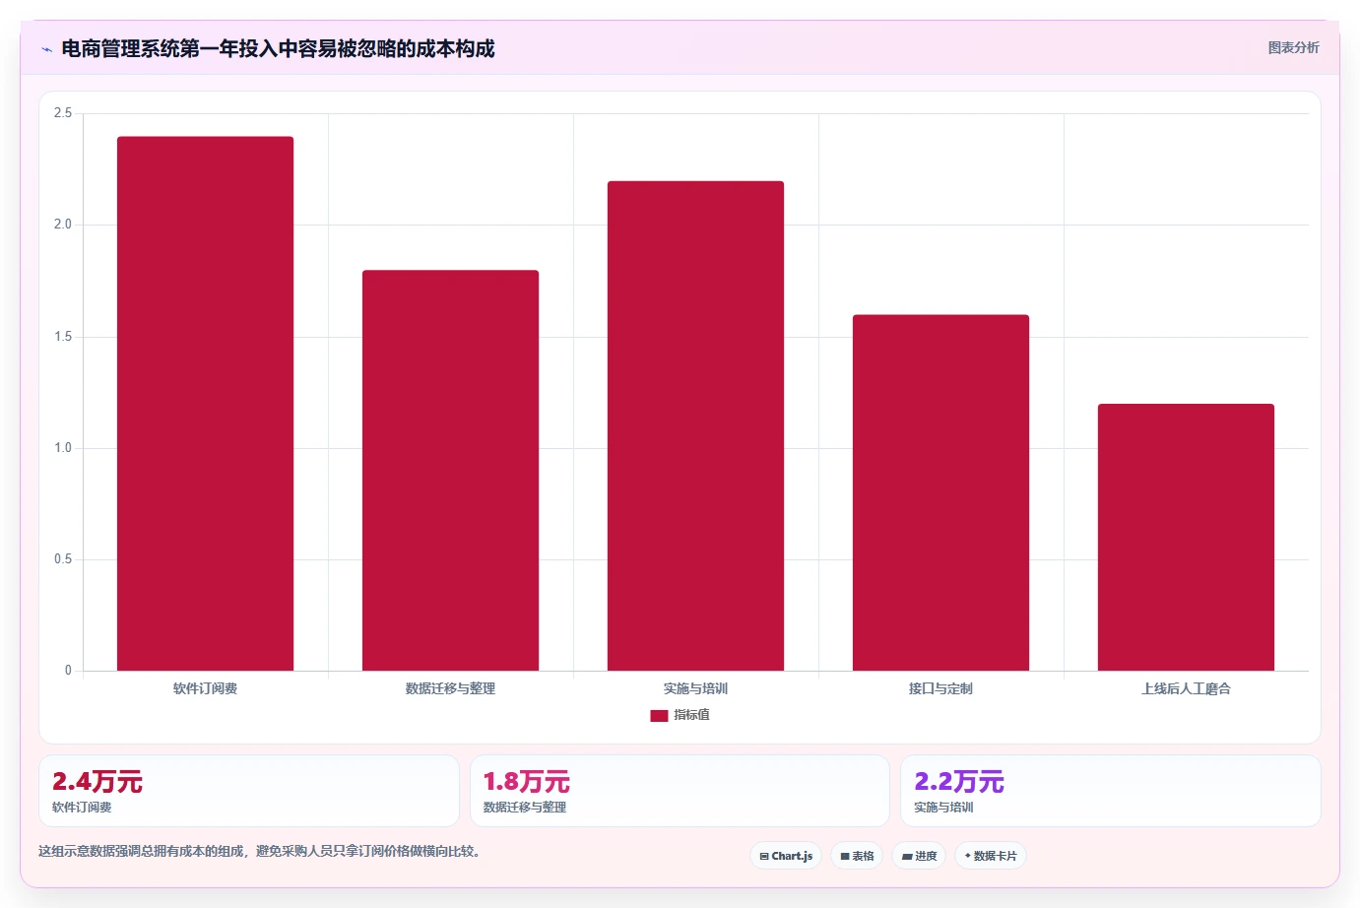Click the 数据卡片 tag icon

pos(968,856)
